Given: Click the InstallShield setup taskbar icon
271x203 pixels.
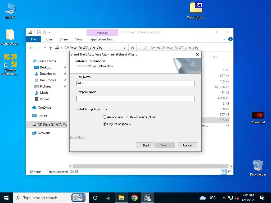Looking at the screenshot, I should (x=147, y=198).
